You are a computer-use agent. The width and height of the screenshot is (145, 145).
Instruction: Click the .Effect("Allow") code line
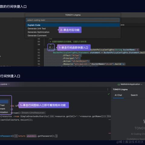[x=72, y=56]
